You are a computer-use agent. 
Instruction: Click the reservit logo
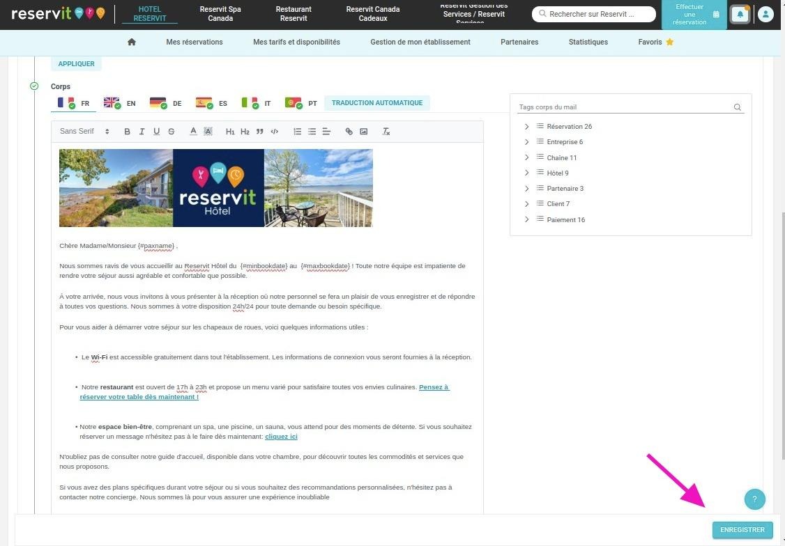(58, 13)
